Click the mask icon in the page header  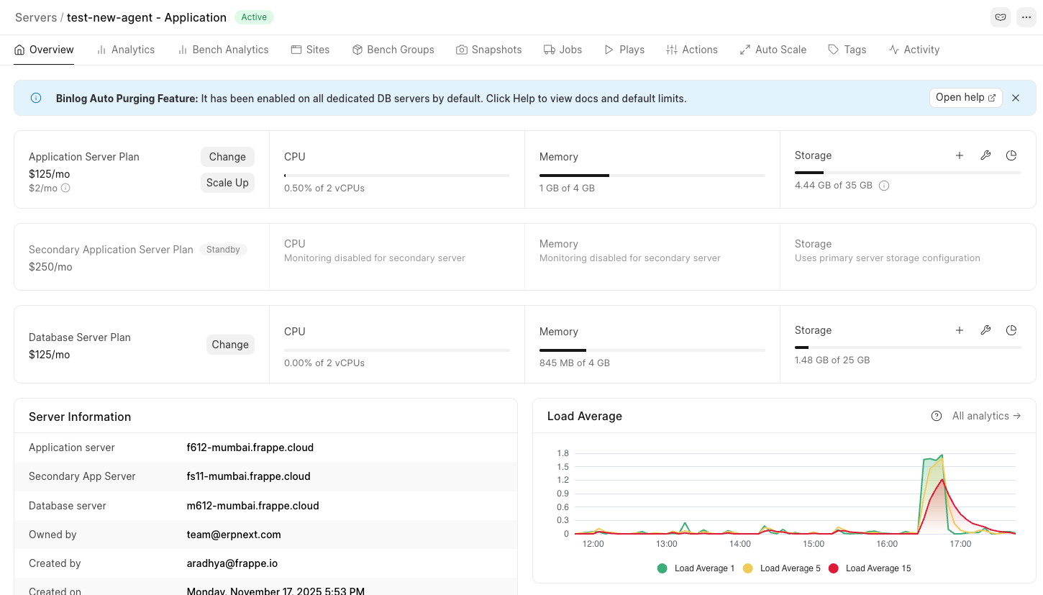(1000, 17)
